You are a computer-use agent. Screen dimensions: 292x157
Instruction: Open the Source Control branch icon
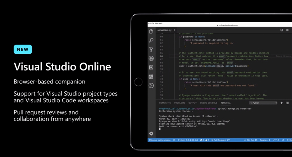click(151, 49)
